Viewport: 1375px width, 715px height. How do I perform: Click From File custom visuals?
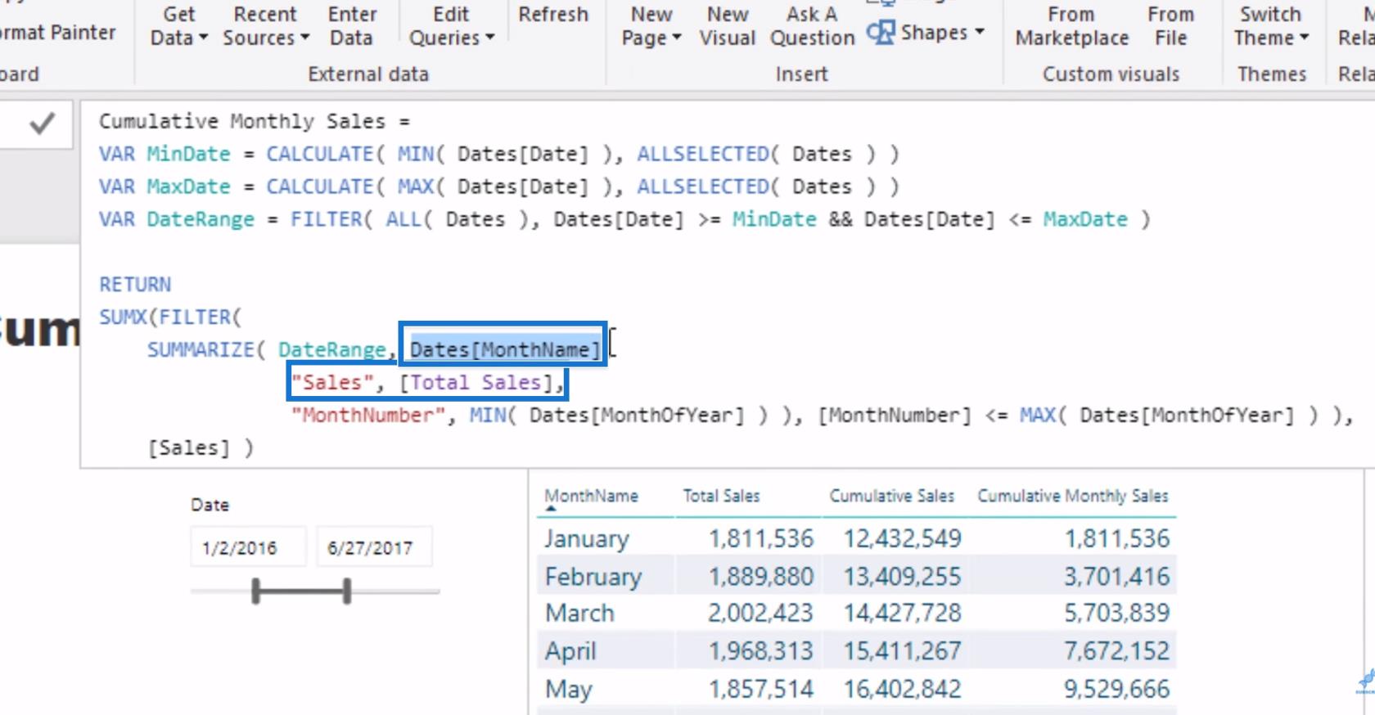pyautogui.click(x=1170, y=26)
